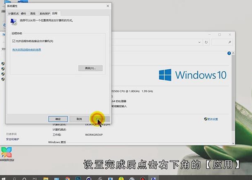Click the remote computer icon in dialog
The image size is (252, 180).
click(x=14, y=22)
